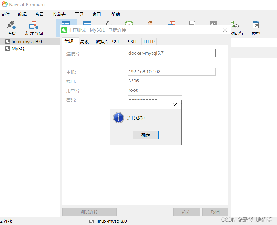Open the 工具 menu

pos(79,14)
